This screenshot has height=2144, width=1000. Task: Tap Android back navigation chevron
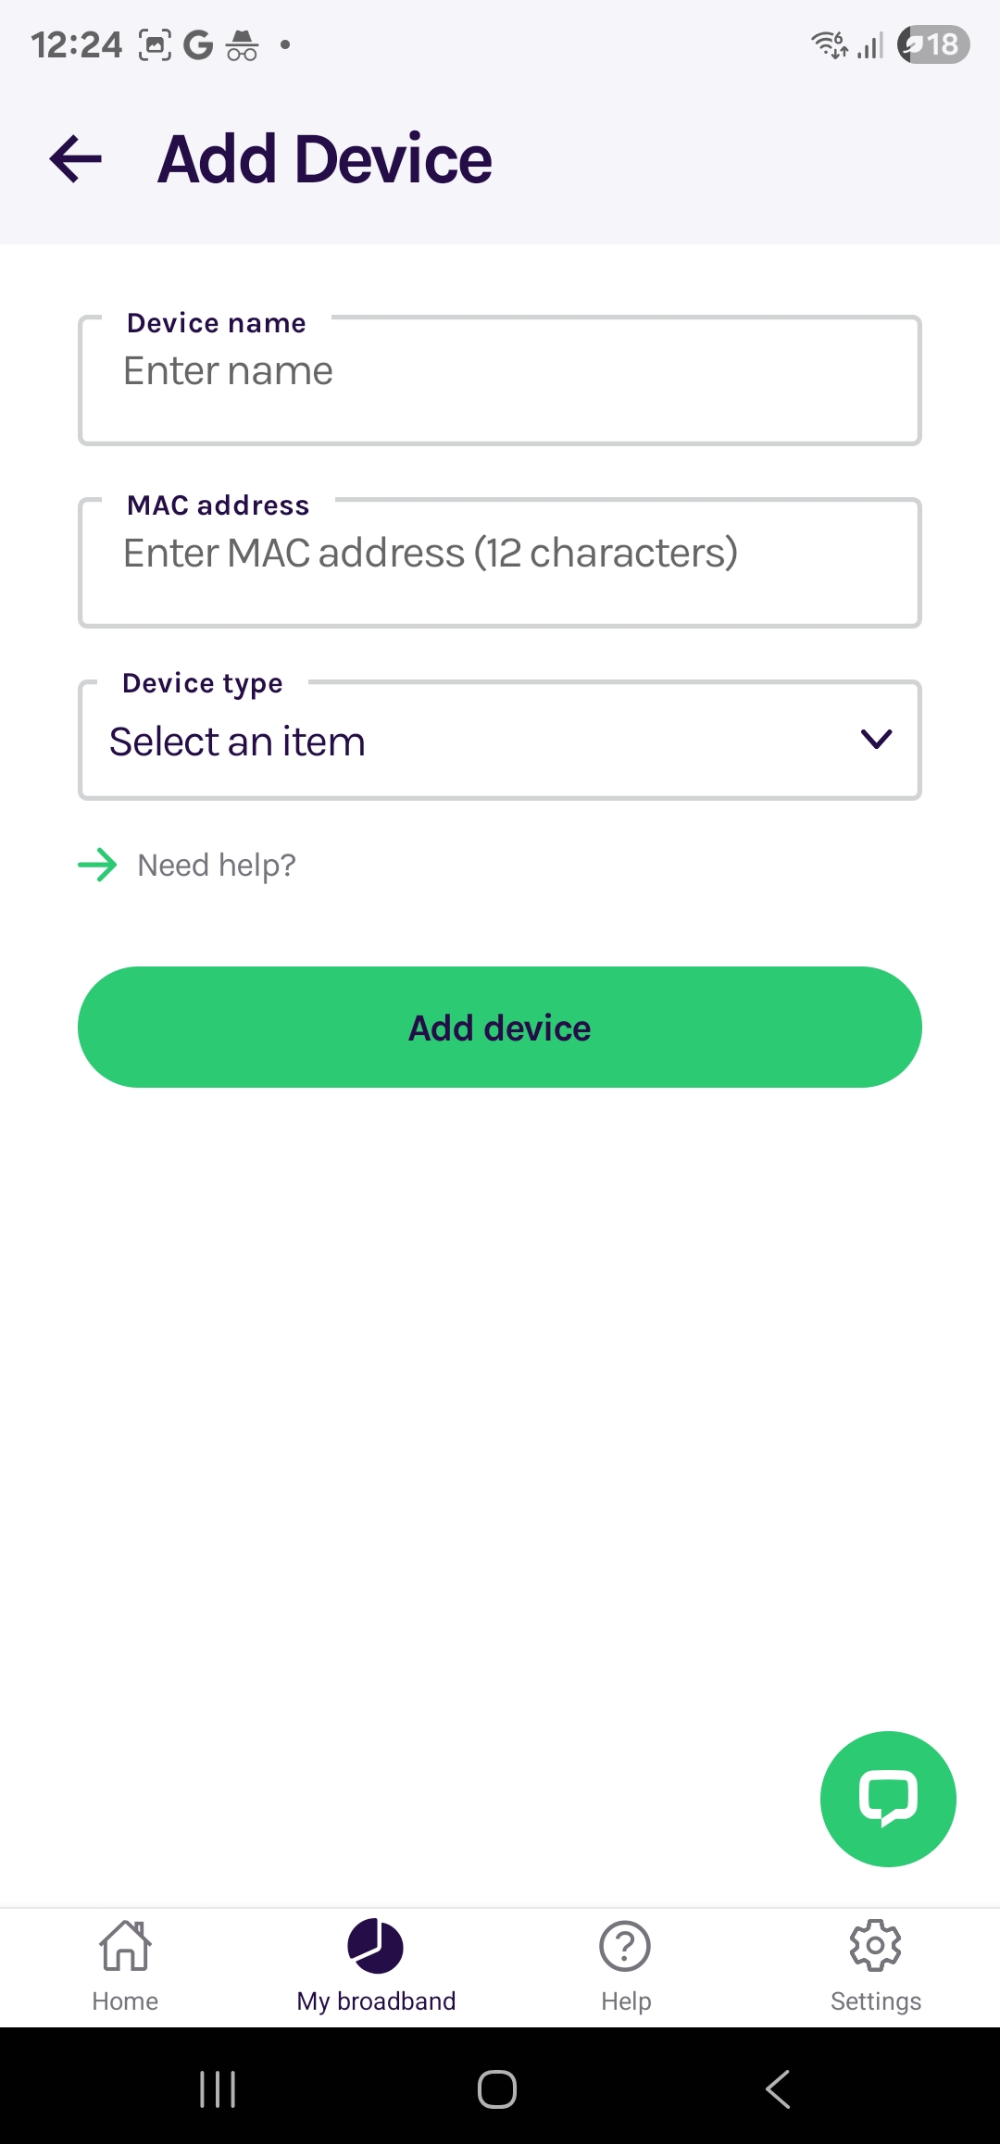pyautogui.click(x=778, y=2089)
